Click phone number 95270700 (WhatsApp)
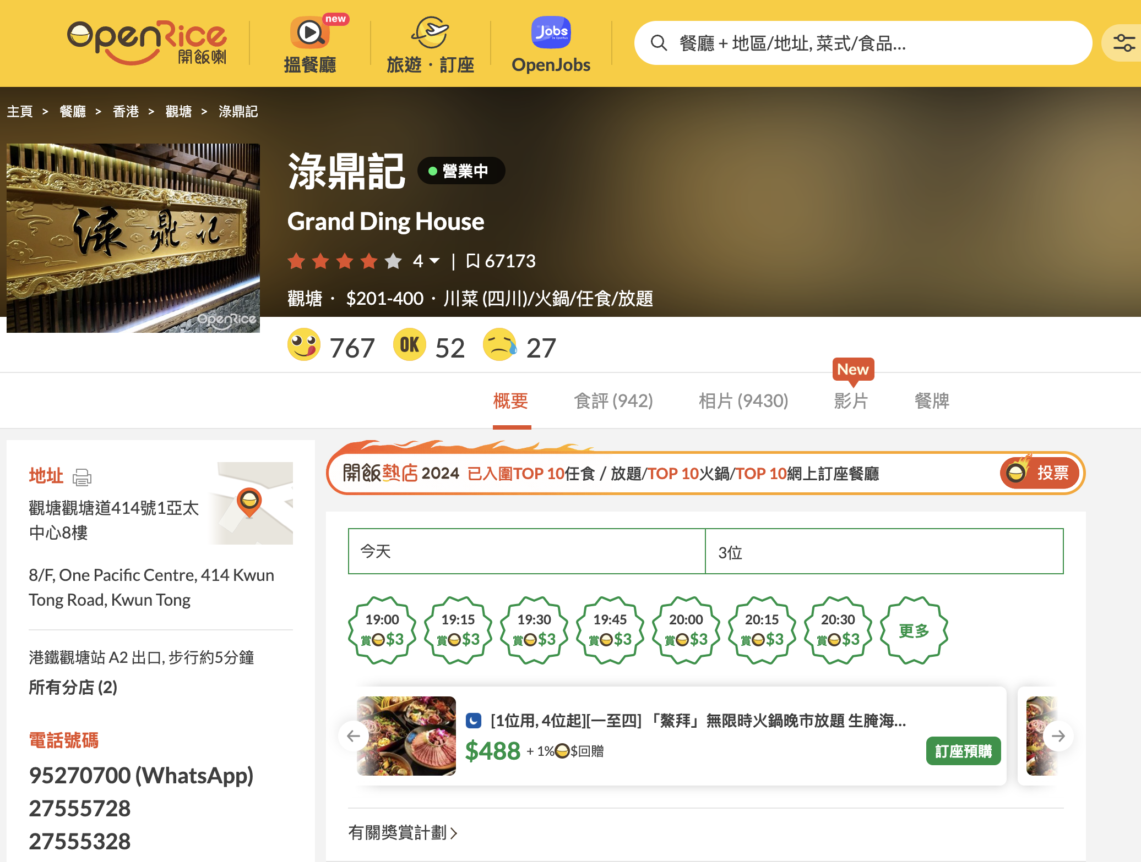The image size is (1141, 862). [141, 776]
